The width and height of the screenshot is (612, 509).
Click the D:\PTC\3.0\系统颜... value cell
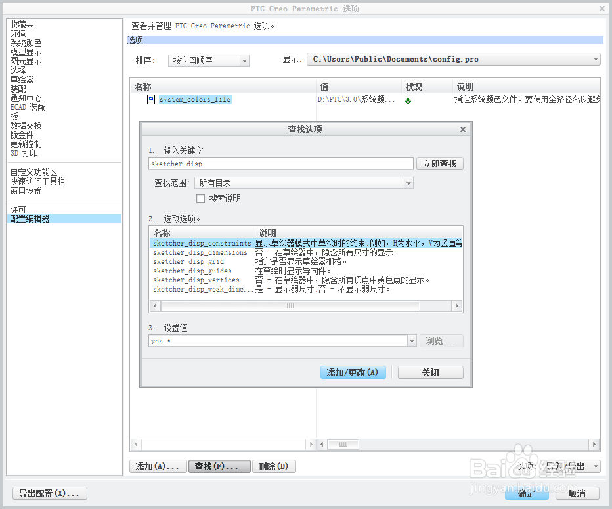click(357, 100)
